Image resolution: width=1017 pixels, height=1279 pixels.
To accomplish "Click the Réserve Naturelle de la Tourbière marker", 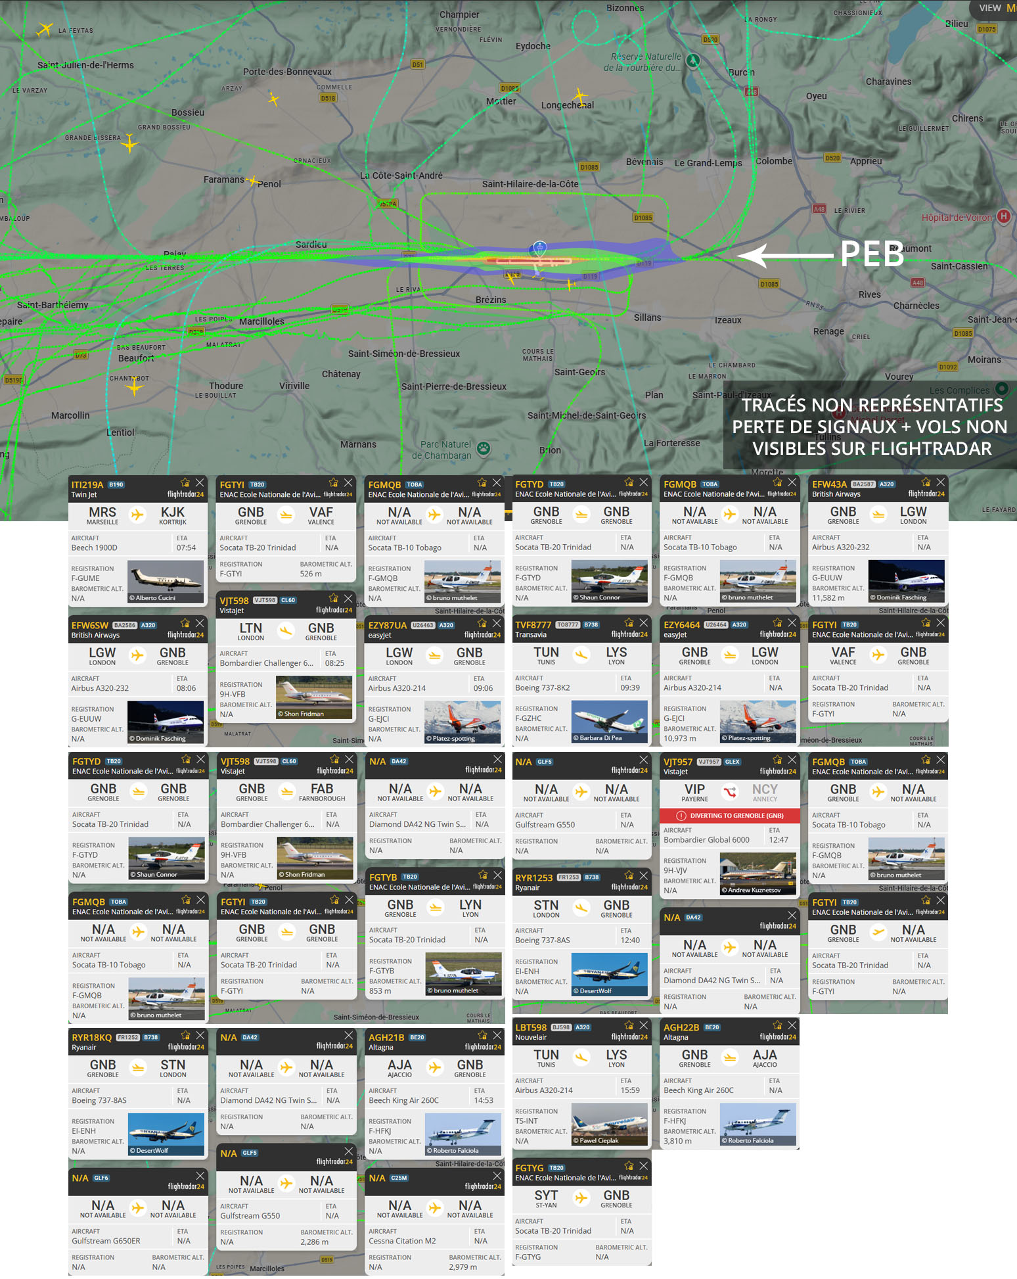I will click(693, 61).
